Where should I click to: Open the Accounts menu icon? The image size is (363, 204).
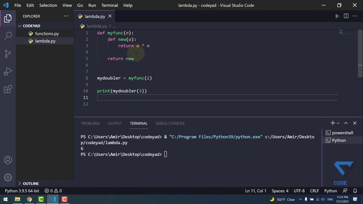8,160
